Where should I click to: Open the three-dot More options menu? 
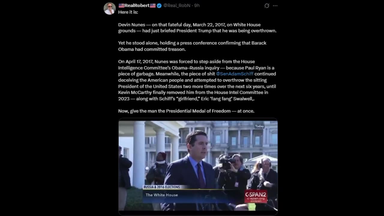tap(275, 6)
